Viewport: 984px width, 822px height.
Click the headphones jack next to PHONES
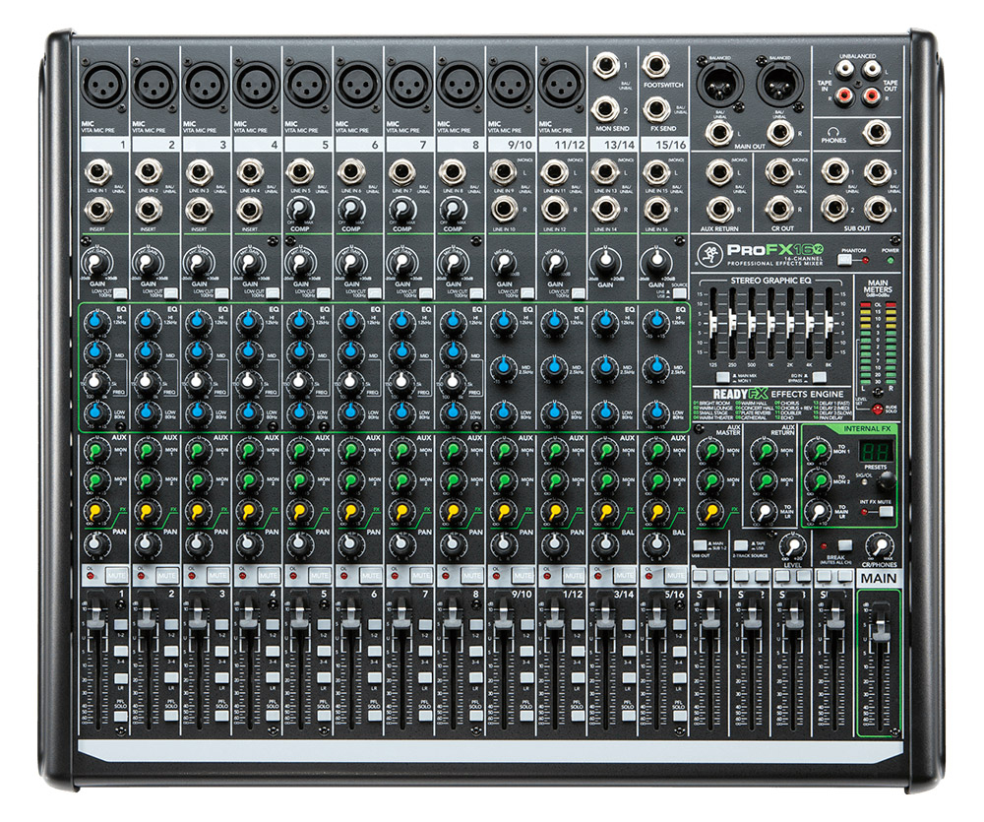coord(874,131)
